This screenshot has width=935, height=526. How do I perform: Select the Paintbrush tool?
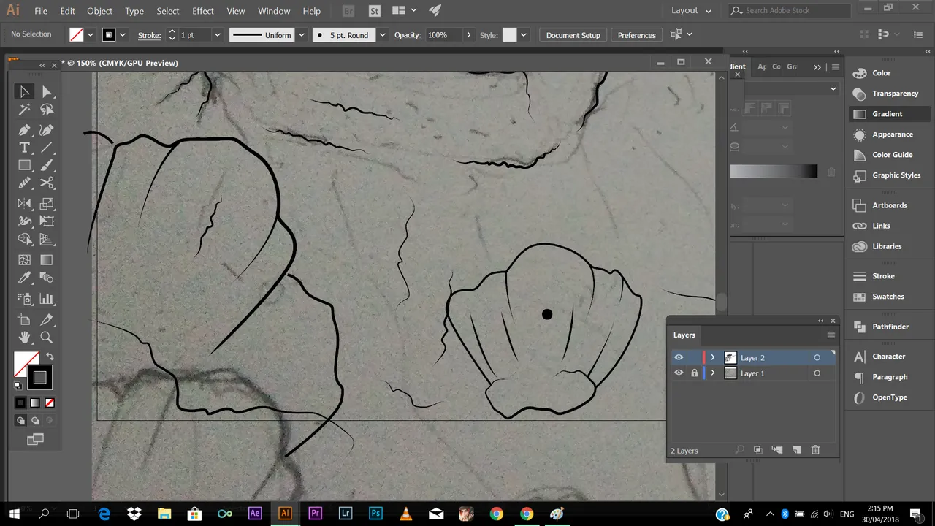point(47,166)
